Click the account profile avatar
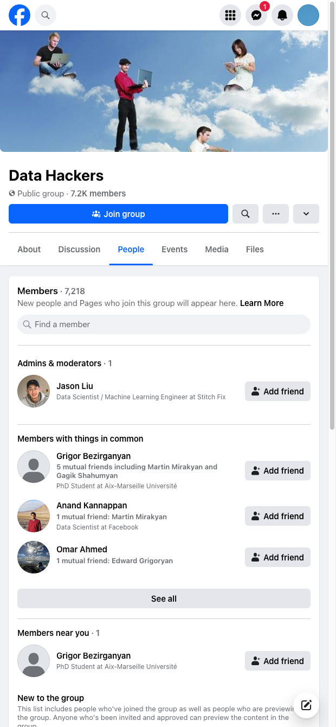Image resolution: width=336 pixels, height=727 pixels. pyautogui.click(x=308, y=15)
